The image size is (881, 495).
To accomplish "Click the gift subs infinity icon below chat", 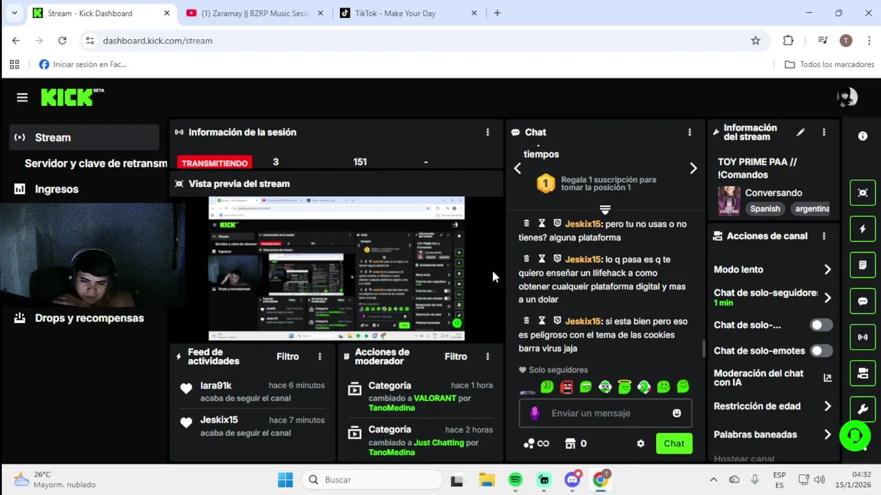I will [x=536, y=443].
